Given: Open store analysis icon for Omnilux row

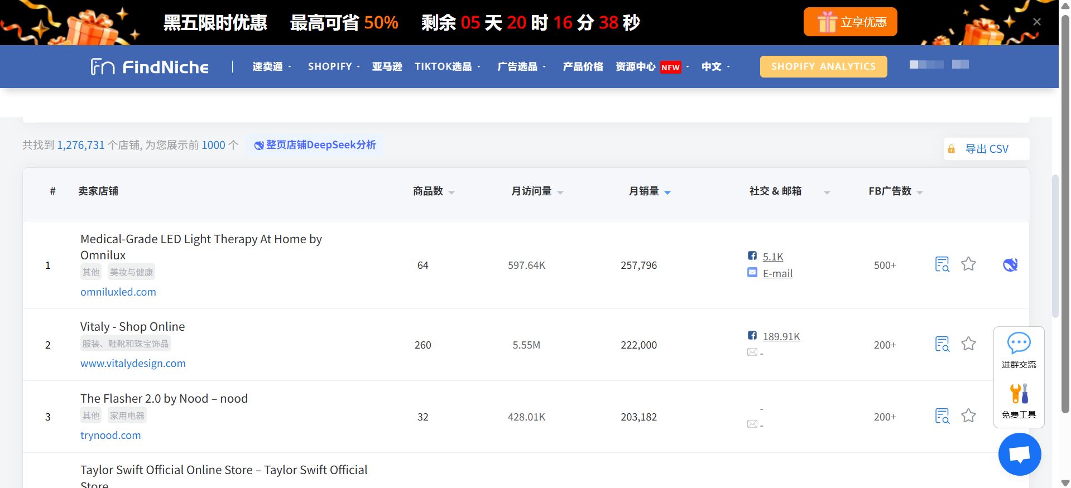Looking at the screenshot, I should (942, 264).
